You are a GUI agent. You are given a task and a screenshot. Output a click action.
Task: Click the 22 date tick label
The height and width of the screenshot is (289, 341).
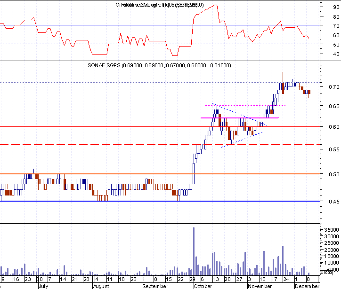click(x=180, y=279)
